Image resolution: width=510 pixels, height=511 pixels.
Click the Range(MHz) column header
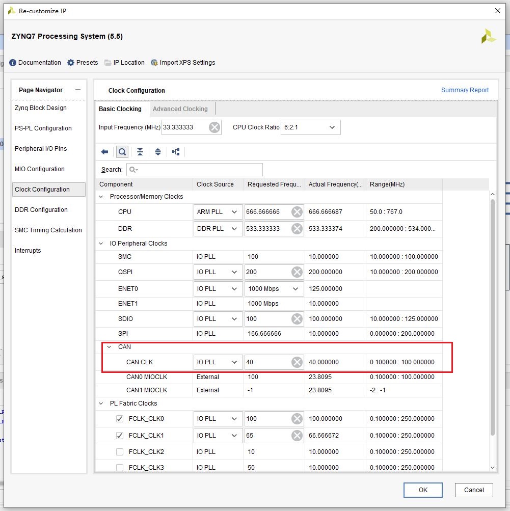coord(404,184)
